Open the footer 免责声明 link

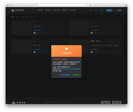pyautogui.click(x=54, y=102)
